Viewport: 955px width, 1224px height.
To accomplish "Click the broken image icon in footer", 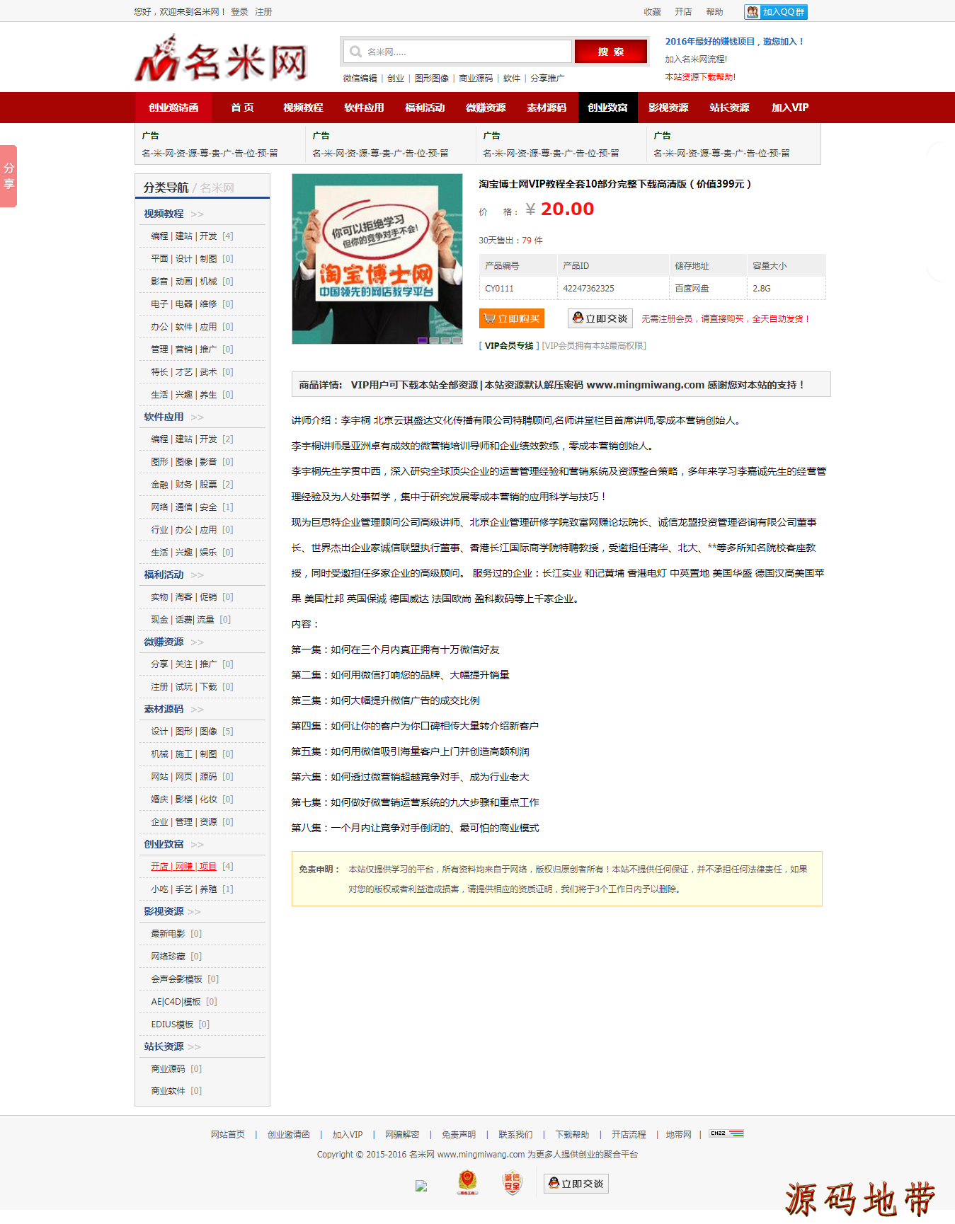I will coord(421,1187).
